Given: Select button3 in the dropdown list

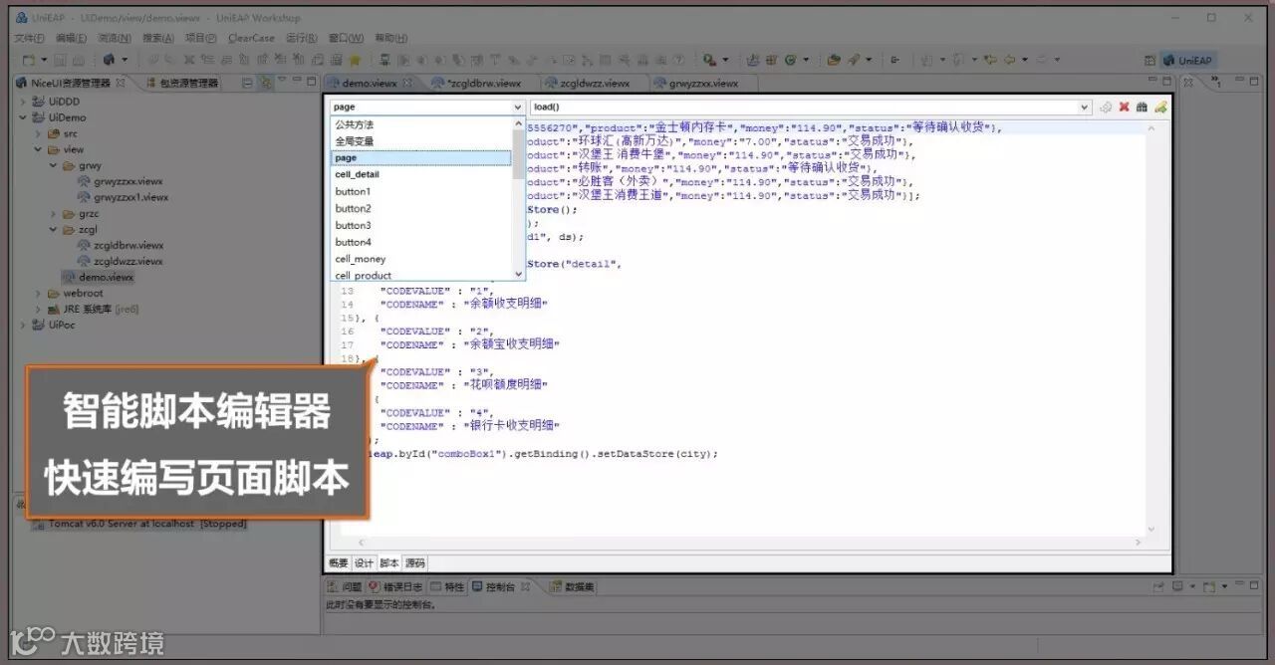Looking at the screenshot, I should click(x=421, y=225).
